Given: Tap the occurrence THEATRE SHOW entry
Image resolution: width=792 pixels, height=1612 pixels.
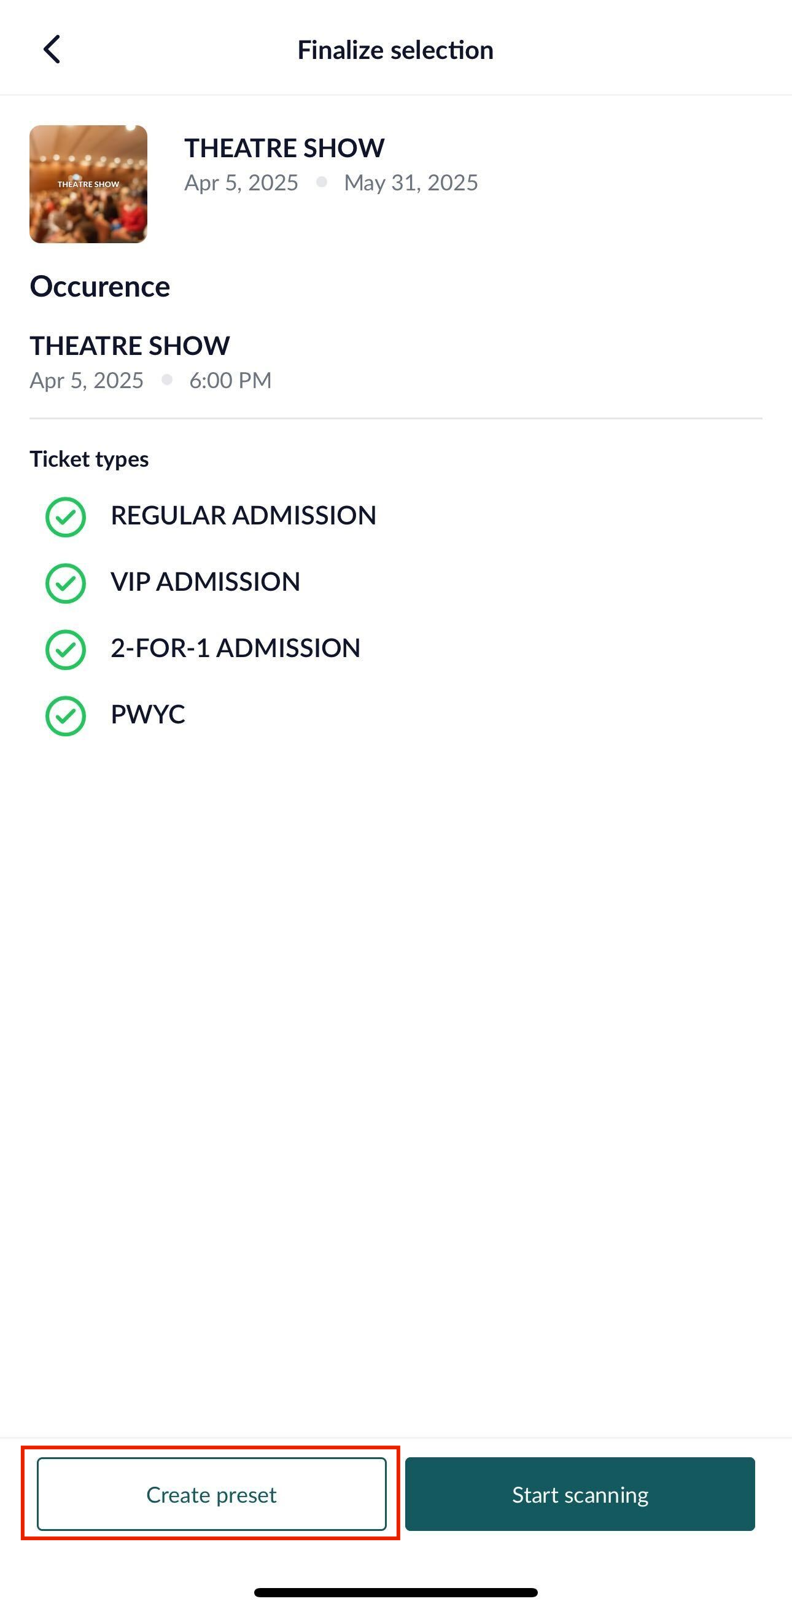Looking at the screenshot, I should click(x=150, y=362).
